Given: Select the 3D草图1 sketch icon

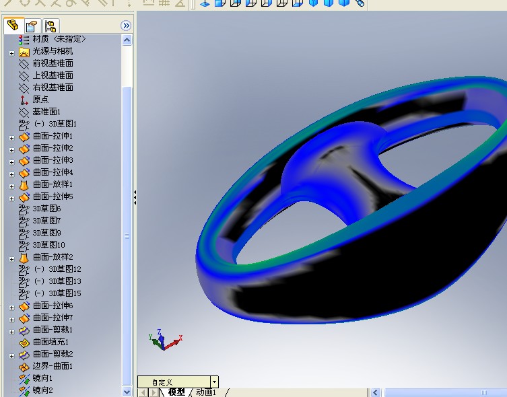Looking at the screenshot, I should [24, 124].
